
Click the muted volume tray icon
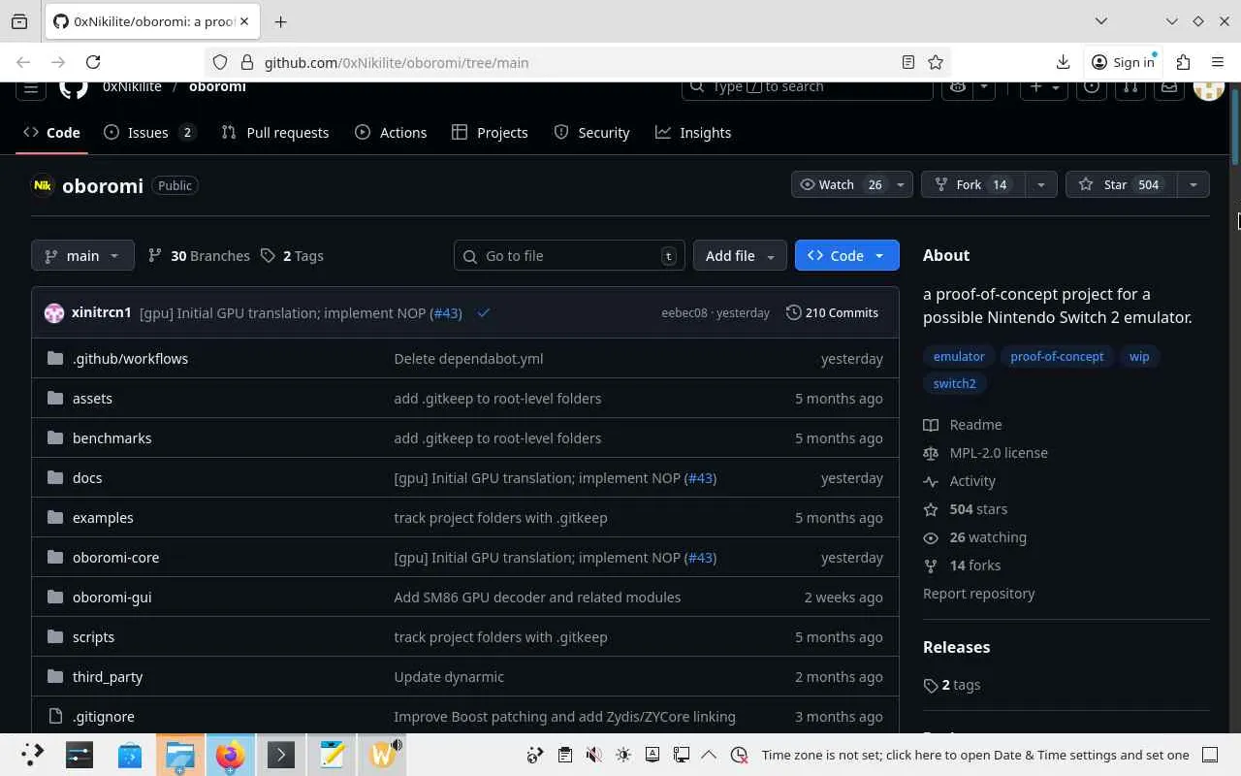[x=594, y=755]
